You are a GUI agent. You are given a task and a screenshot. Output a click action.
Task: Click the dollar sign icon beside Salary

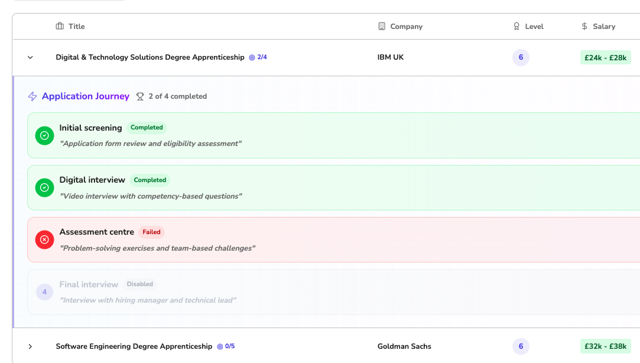[584, 26]
